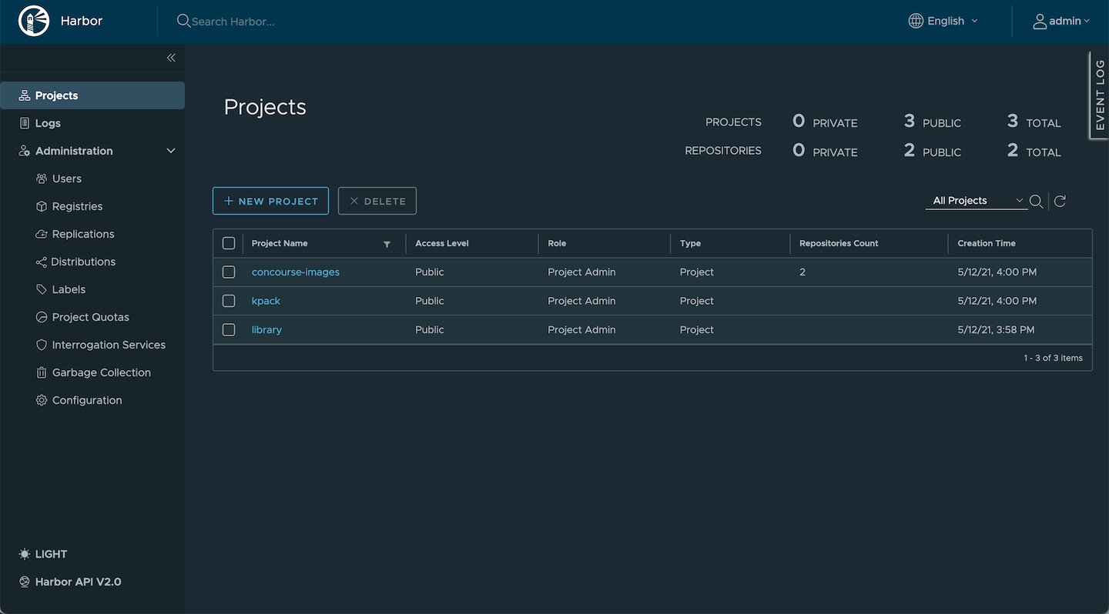Screen dimensions: 1109x614
Task: Click the Logs icon in the sidebar
Action: point(25,123)
